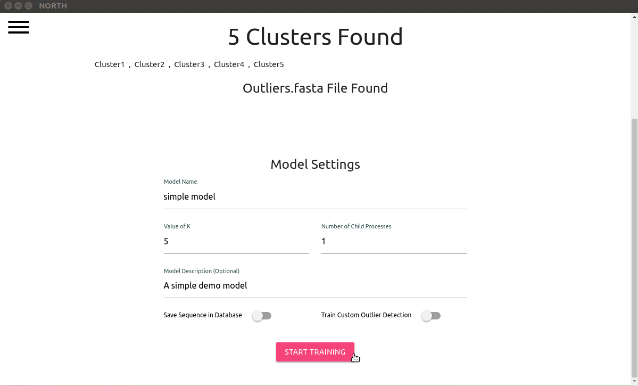Screen dimensions: 638x386
Task: Maximize the NORTH window
Action: (29, 6)
